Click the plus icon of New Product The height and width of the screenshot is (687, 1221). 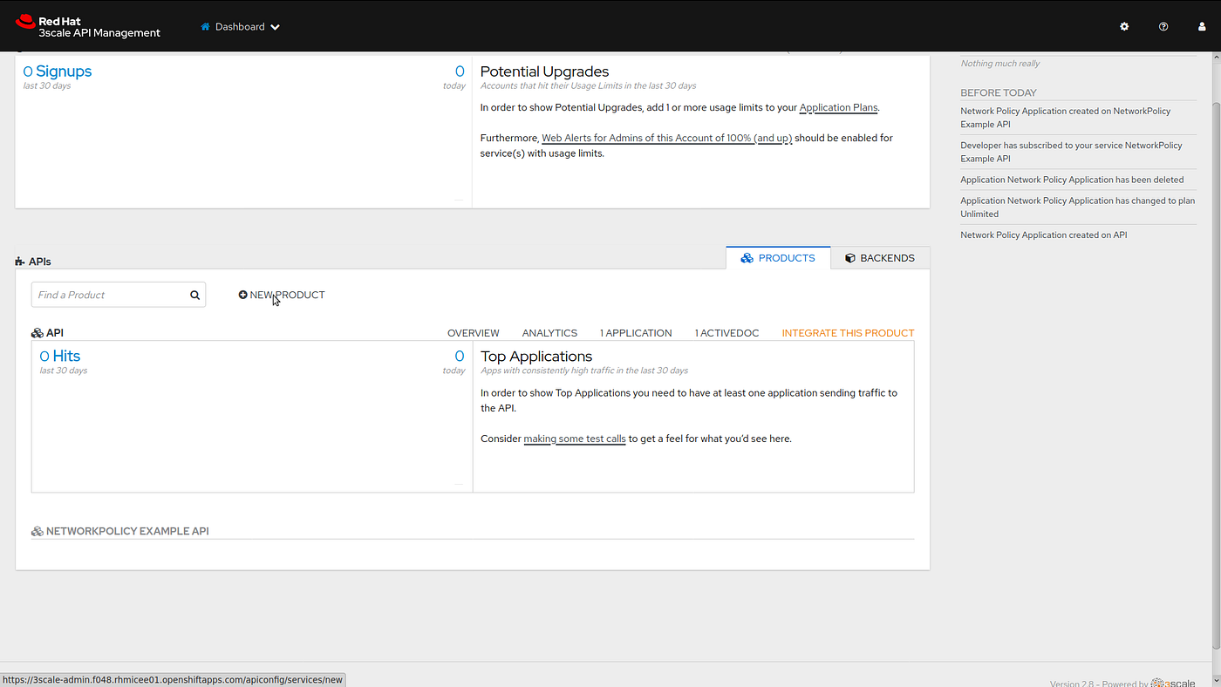242,295
